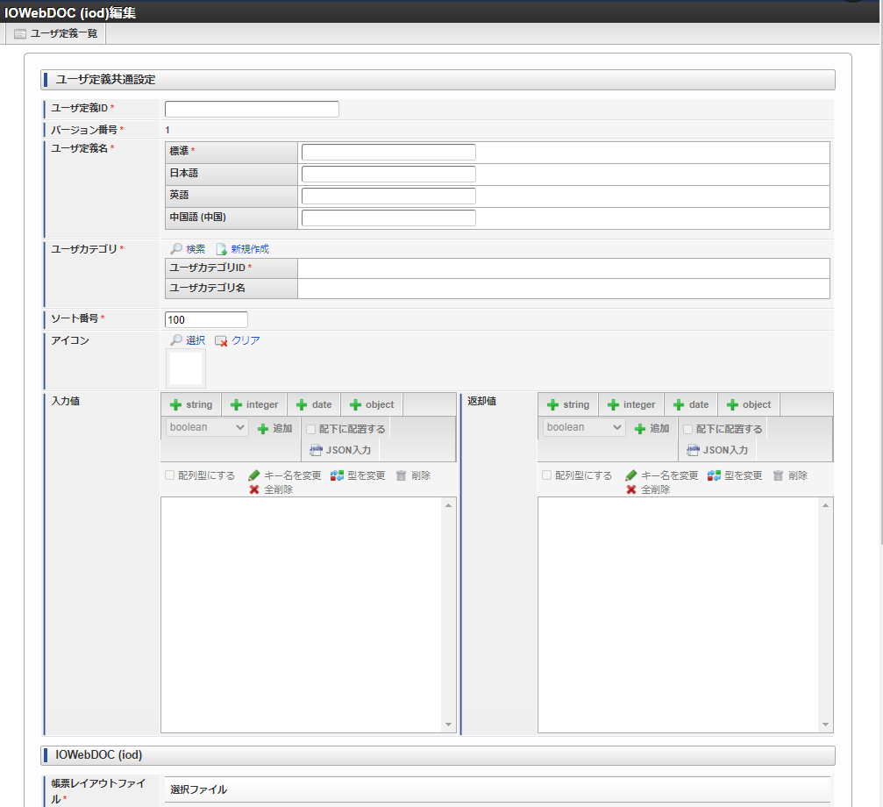Add an object in the 返却値 panel
Screen dimensions: 883x807
tap(749, 404)
